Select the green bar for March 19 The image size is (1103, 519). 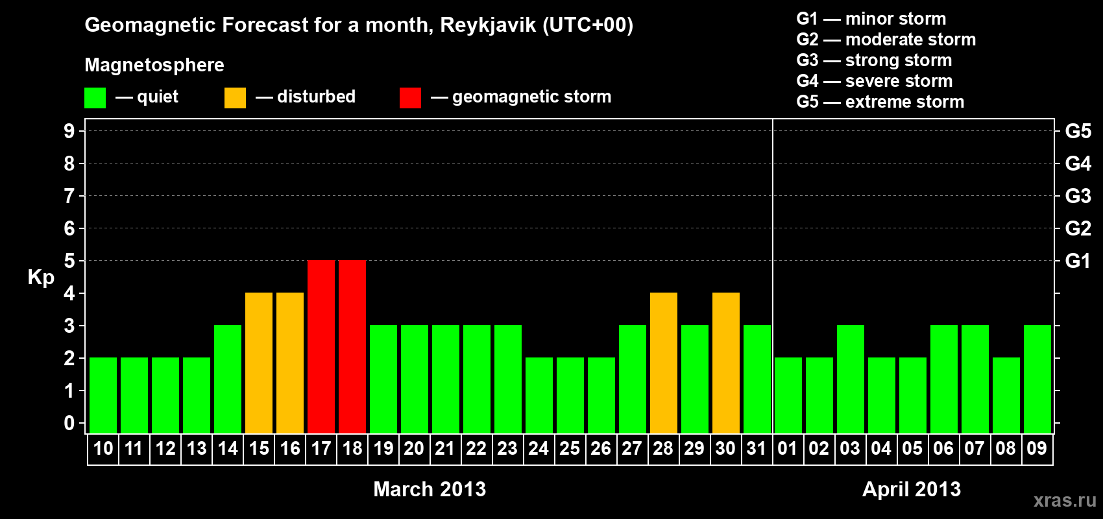click(383, 379)
